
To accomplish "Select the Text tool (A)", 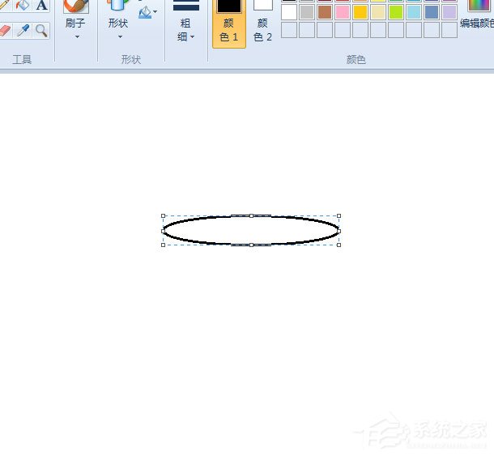I will click(41, 5).
